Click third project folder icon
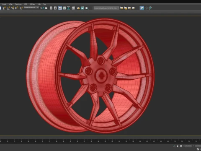Screen dimensions: 201x151 pos(129,8)
